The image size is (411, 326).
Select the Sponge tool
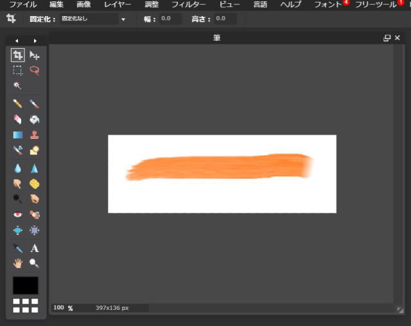tap(34, 184)
